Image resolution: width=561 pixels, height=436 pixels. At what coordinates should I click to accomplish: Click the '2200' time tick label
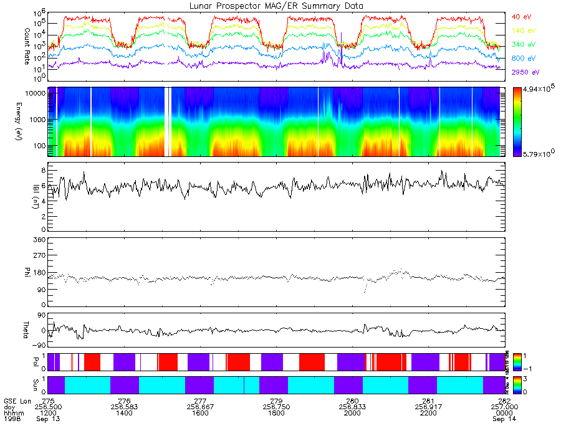point(428,413)
